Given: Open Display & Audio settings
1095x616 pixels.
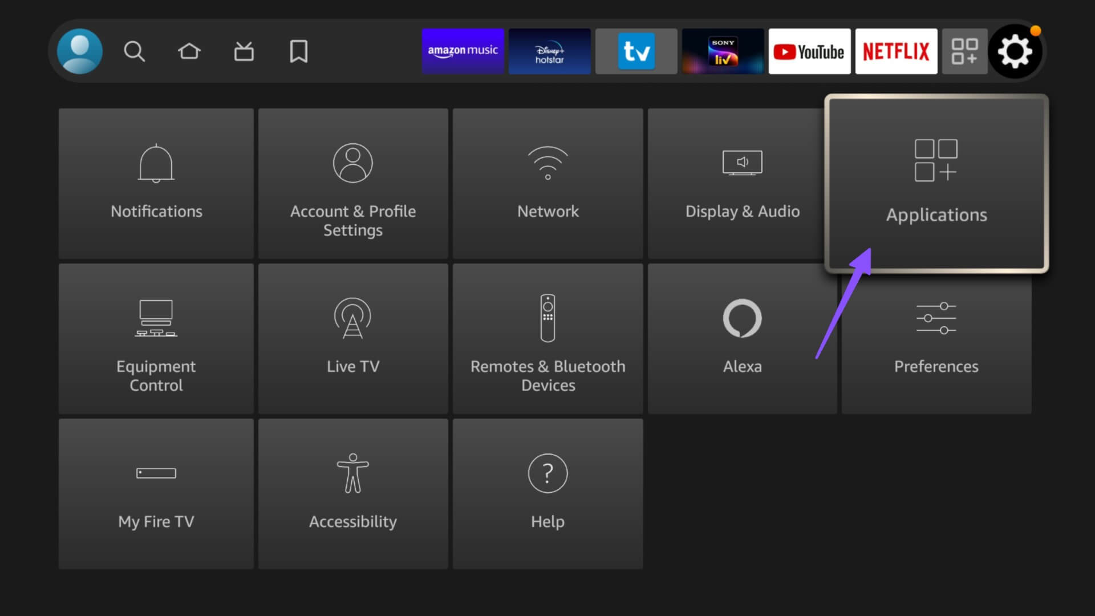Looking at the screenshot, I should point(743,183).
